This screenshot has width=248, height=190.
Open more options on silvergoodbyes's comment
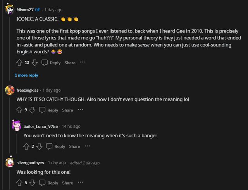[80, 183]
